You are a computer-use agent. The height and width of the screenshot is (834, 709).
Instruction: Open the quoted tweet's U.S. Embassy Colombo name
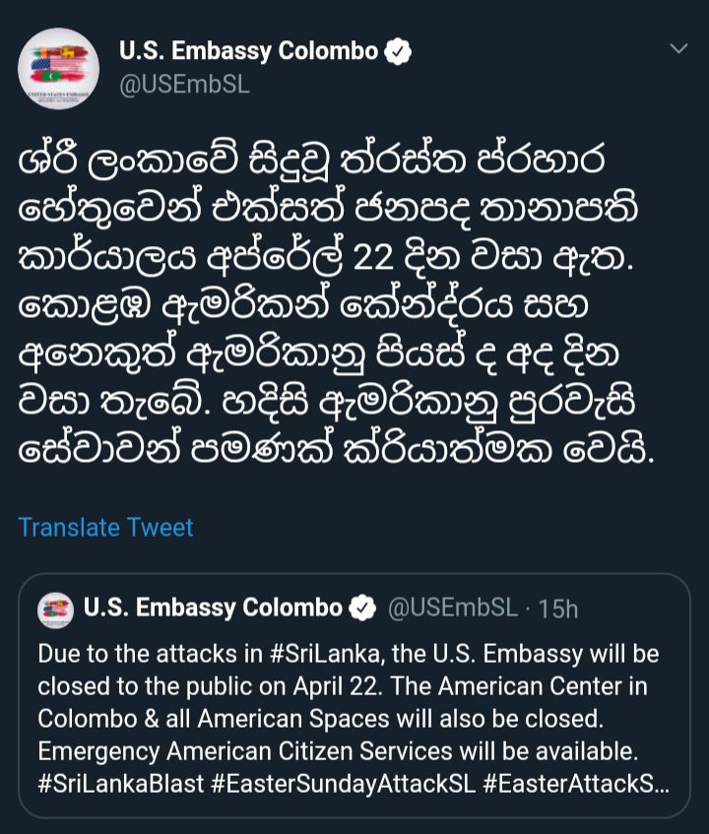click(x=213, y=609)
